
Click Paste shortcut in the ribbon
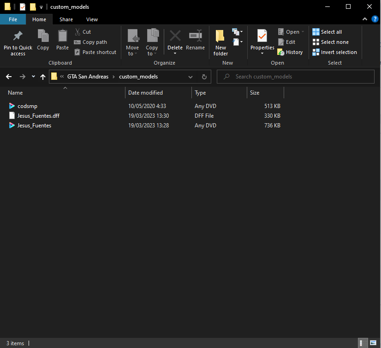[x=95, y=52]
